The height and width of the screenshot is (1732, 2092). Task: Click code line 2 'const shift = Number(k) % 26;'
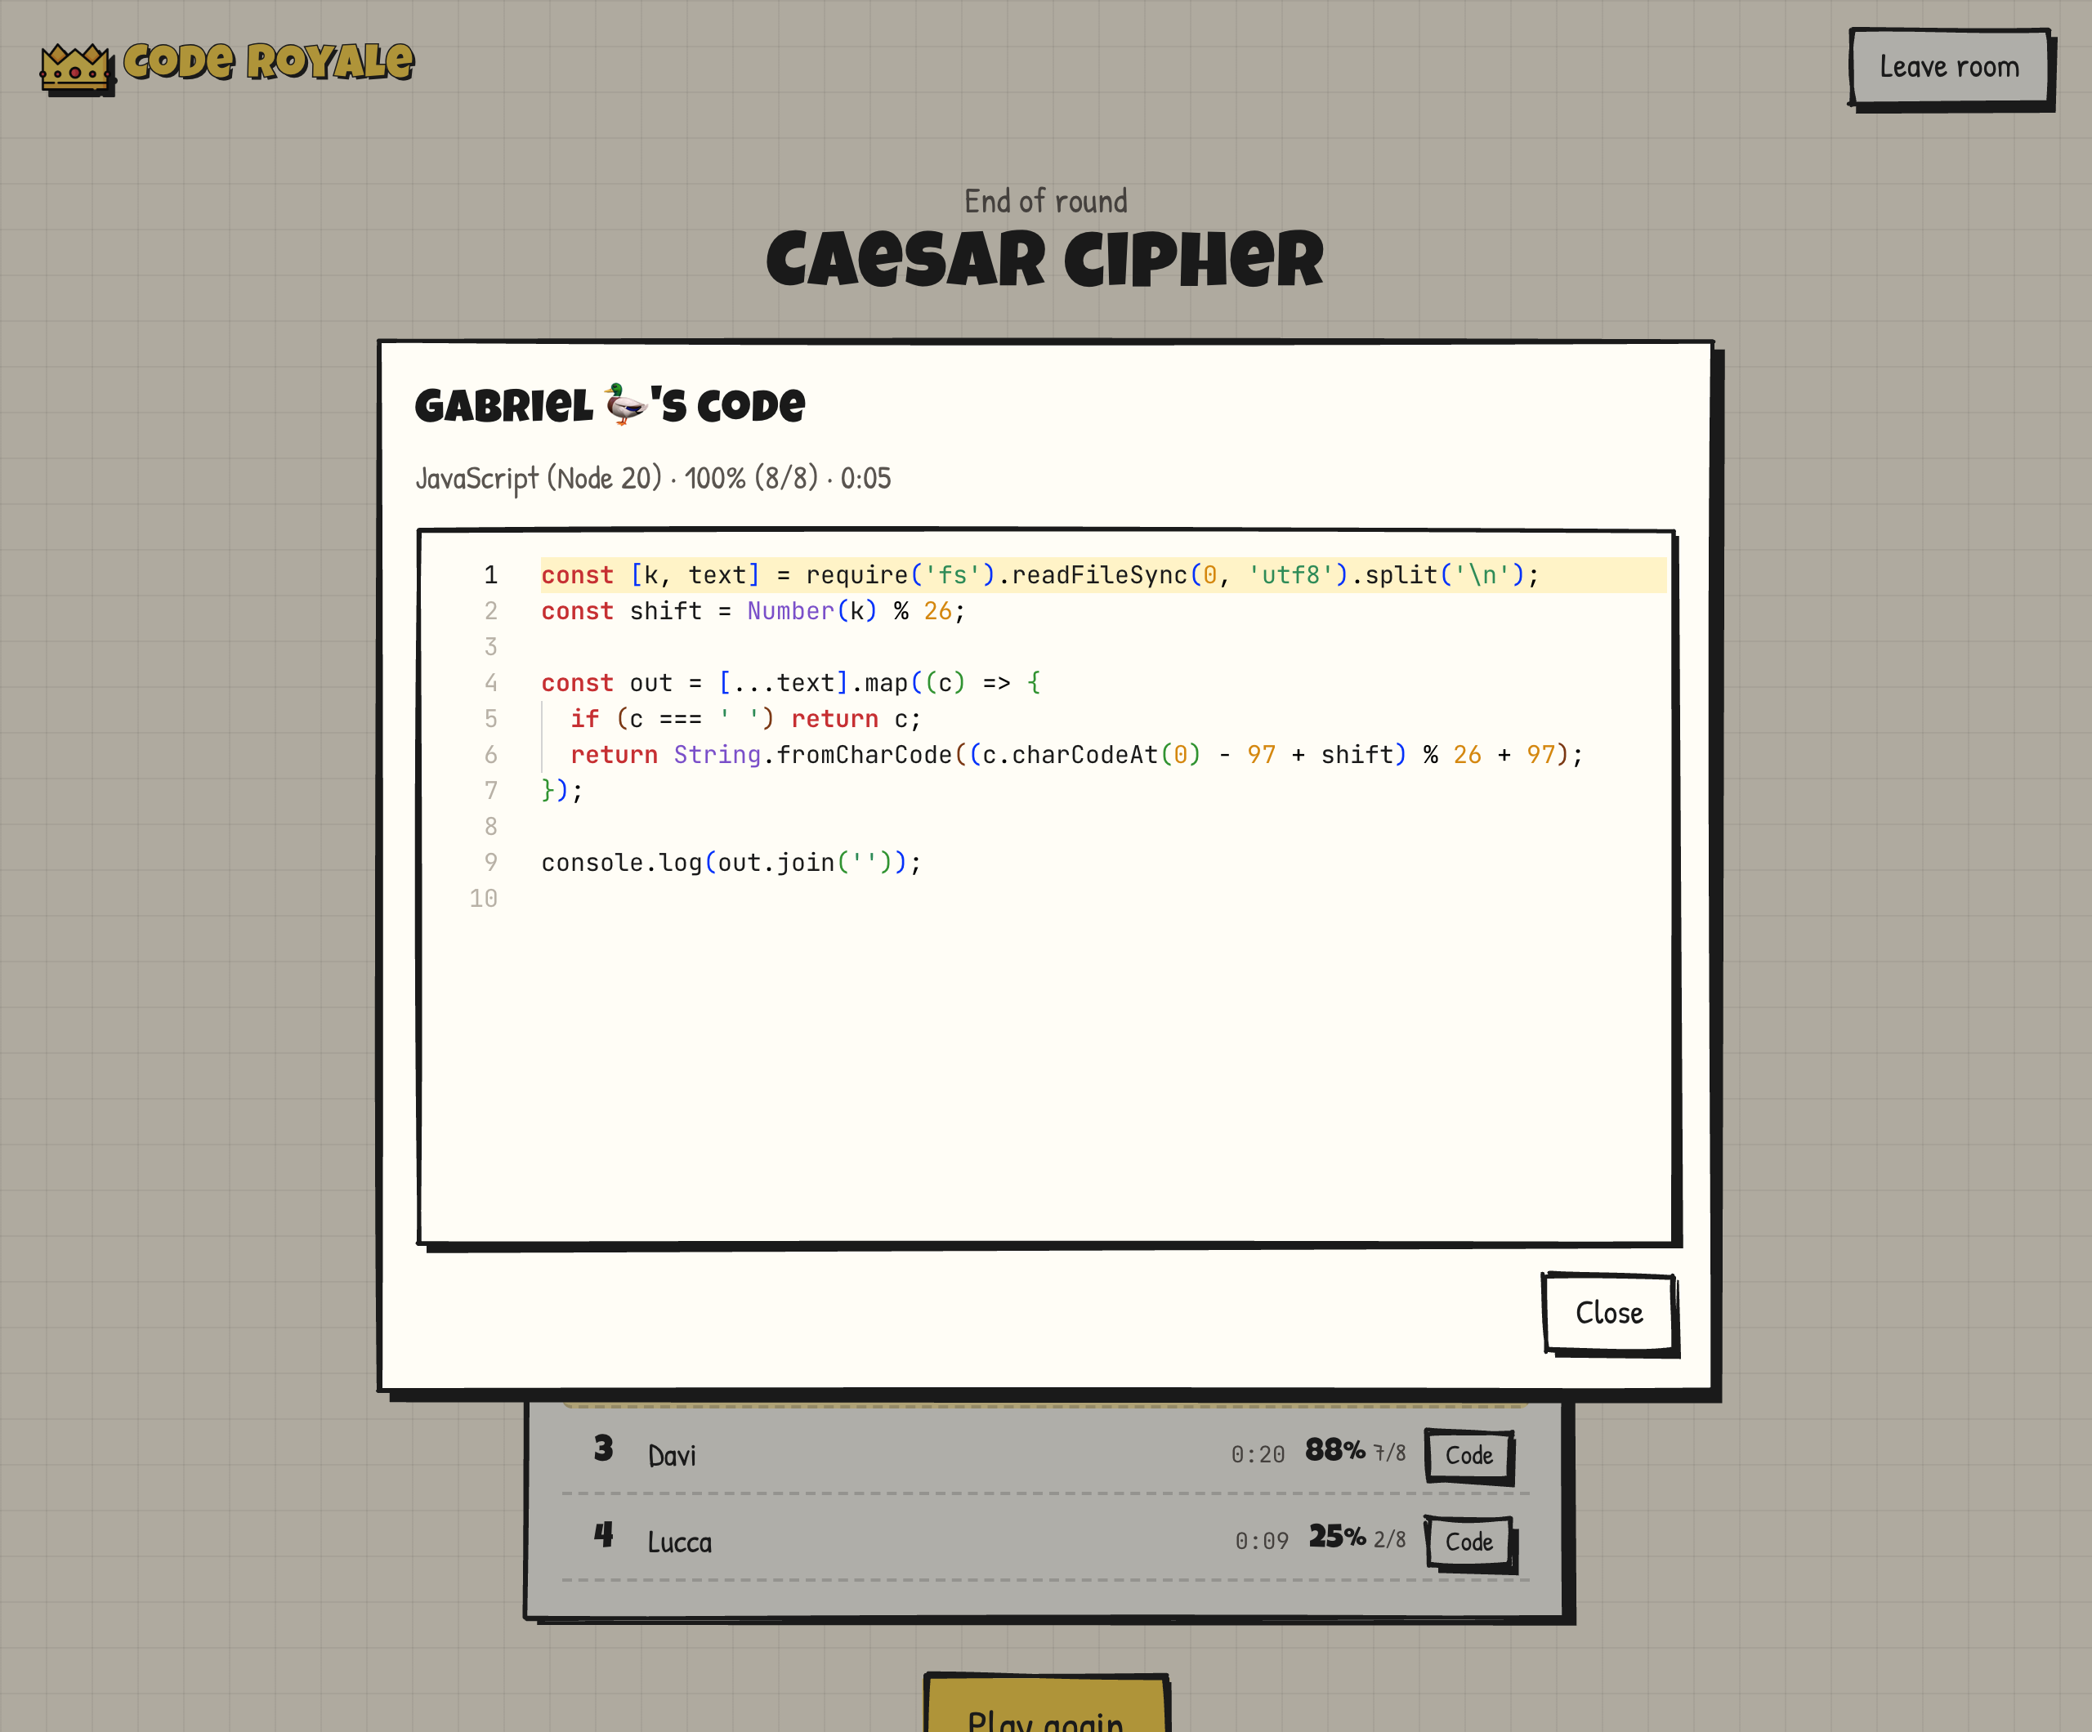pyautogui.click(x=753, y=610)
